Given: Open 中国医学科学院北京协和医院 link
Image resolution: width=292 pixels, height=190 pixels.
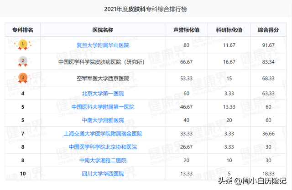Looking at the screenshot, I should (103, 147).
